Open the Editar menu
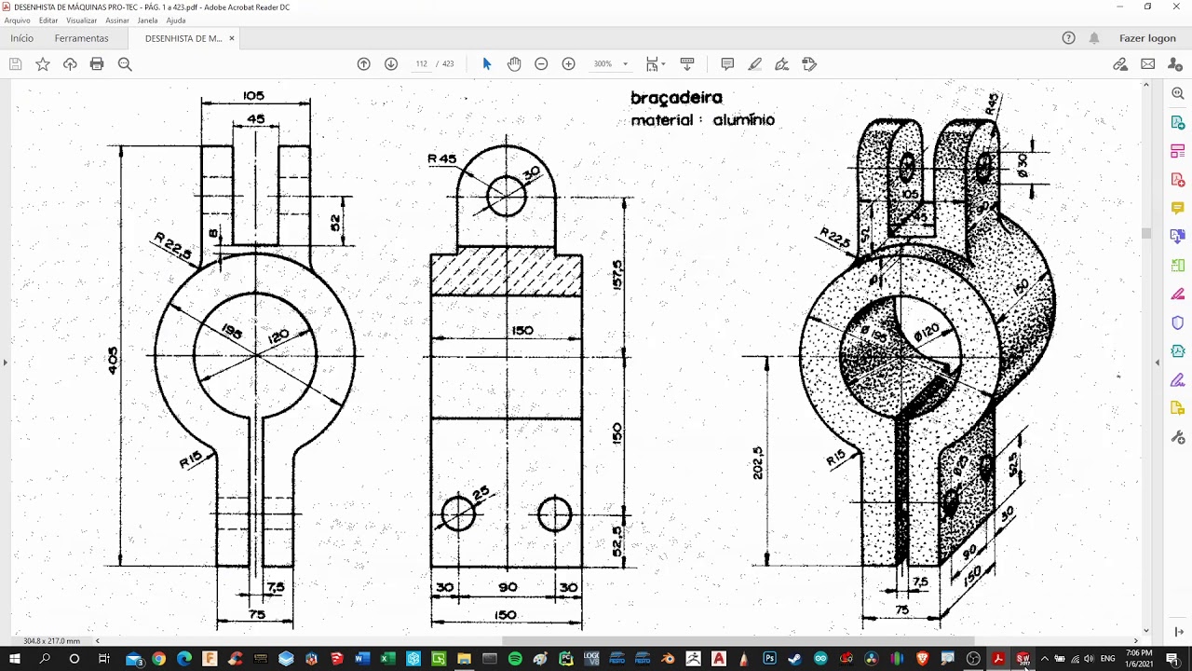The width and height of the screenshot is (1192, 671). 48,21
